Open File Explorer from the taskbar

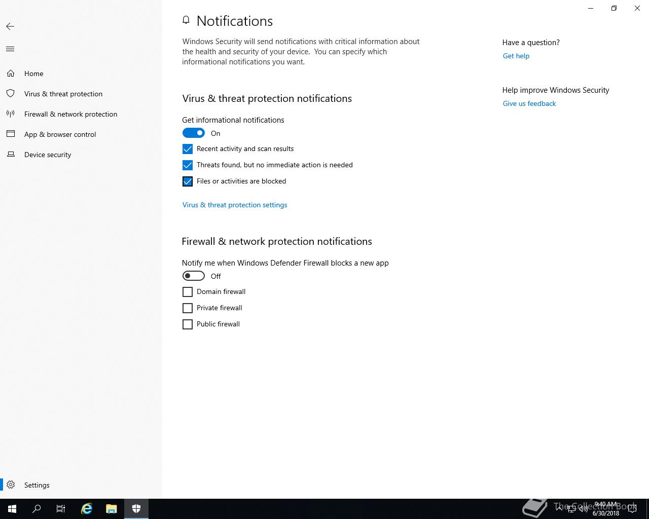[112, 509]
